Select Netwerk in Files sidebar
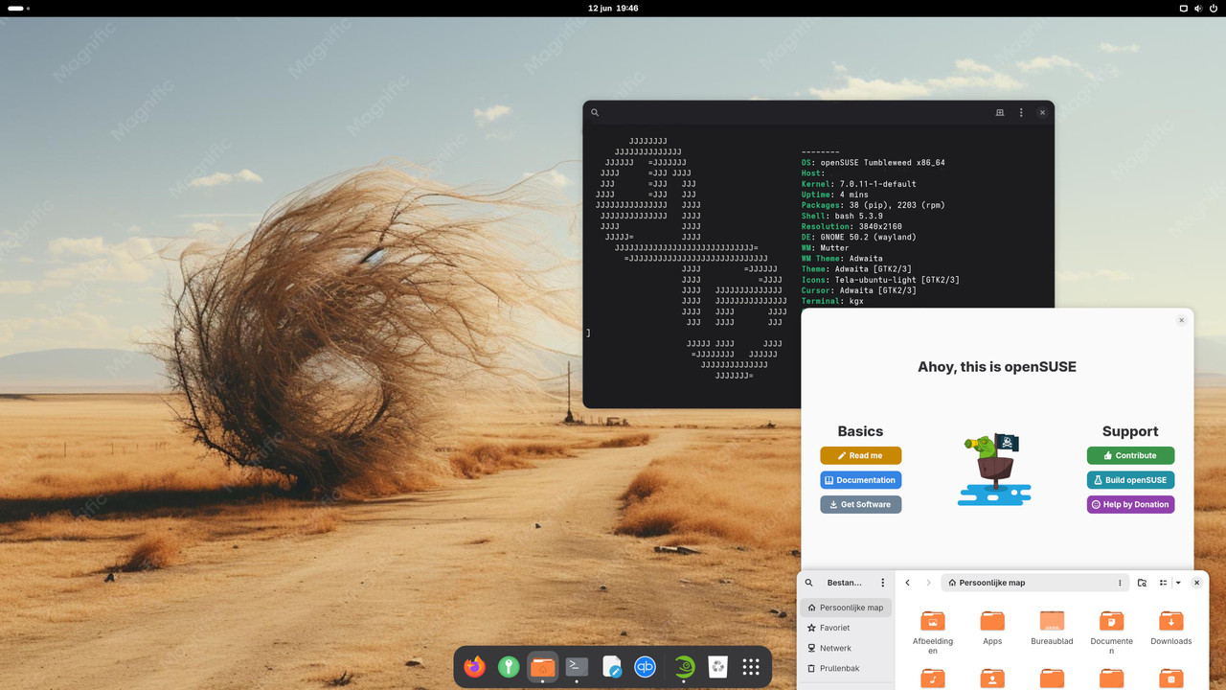1226x690 pixels. click(846, 648)
